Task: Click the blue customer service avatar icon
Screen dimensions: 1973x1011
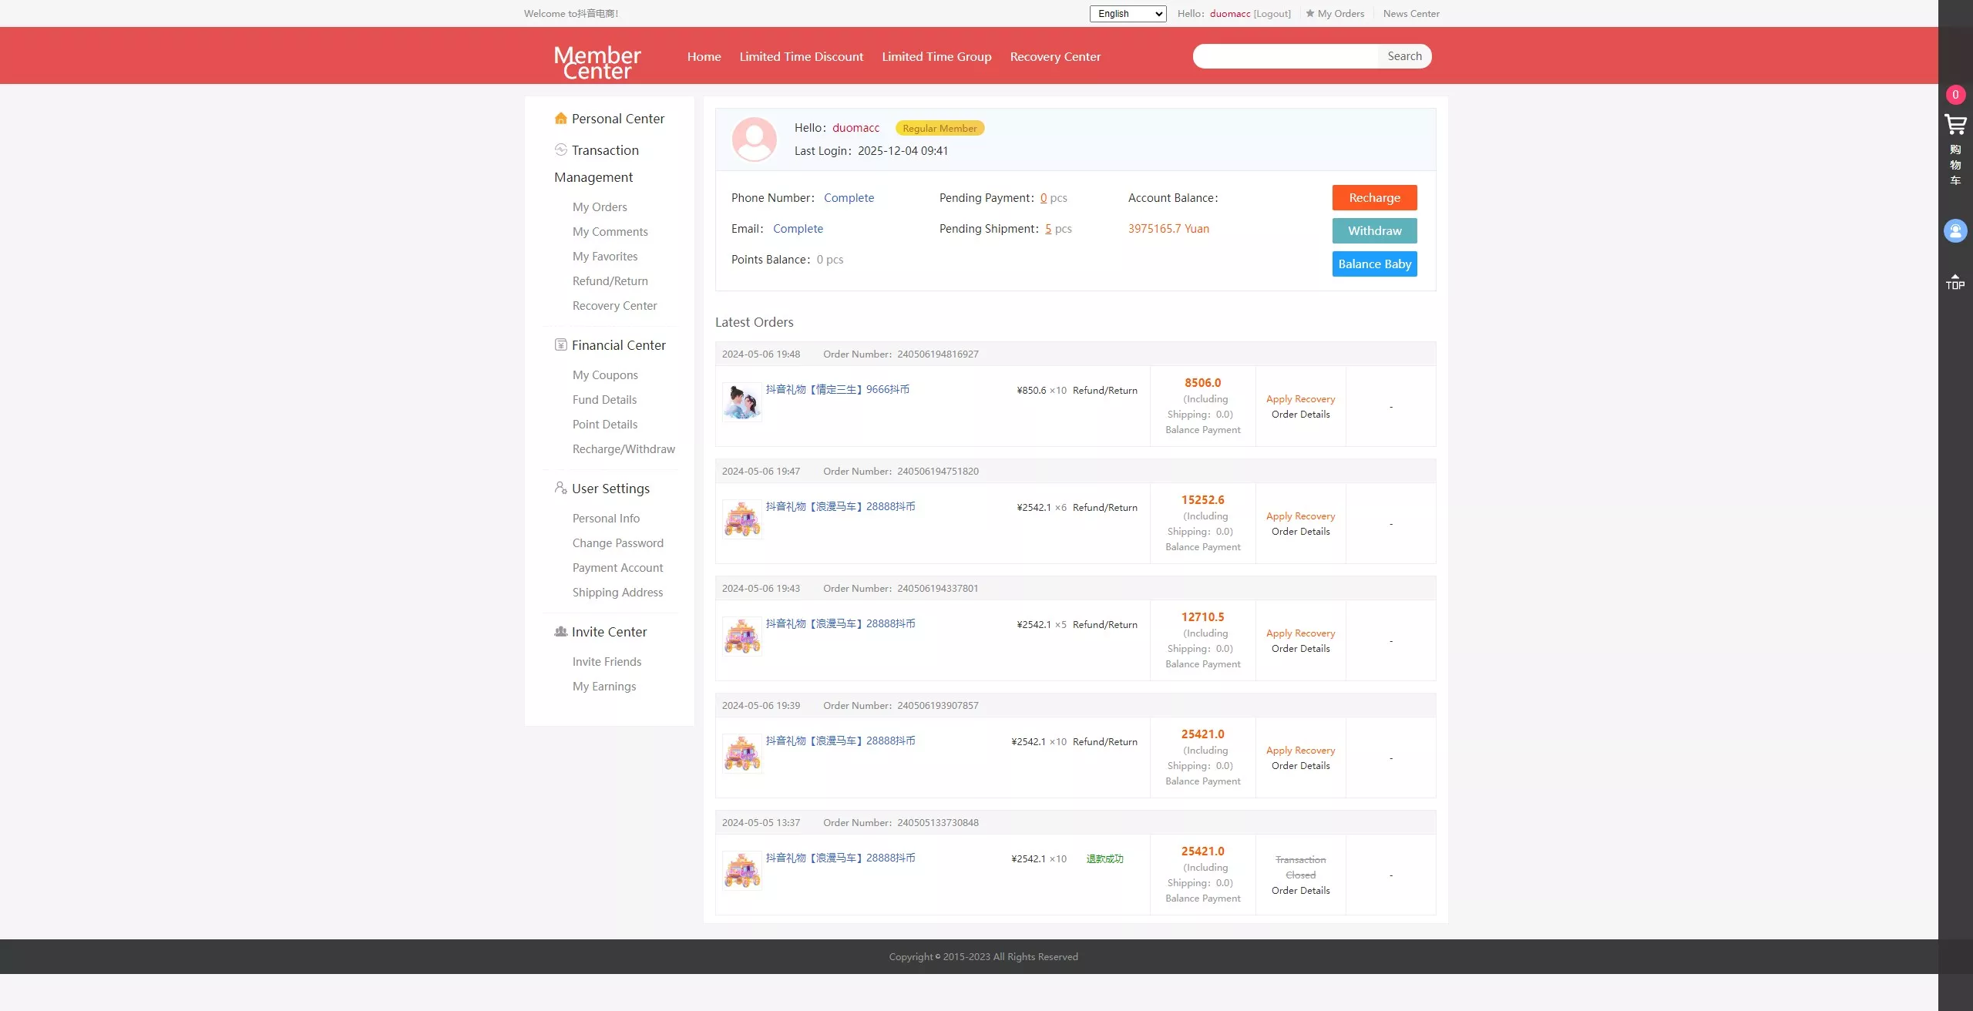Action: [1955, 230]
